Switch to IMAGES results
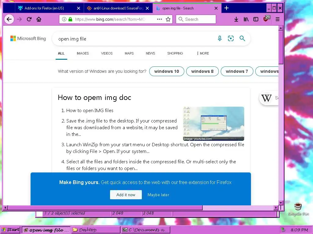This screenshot has height=234, width=313. (x=83, y=53)
